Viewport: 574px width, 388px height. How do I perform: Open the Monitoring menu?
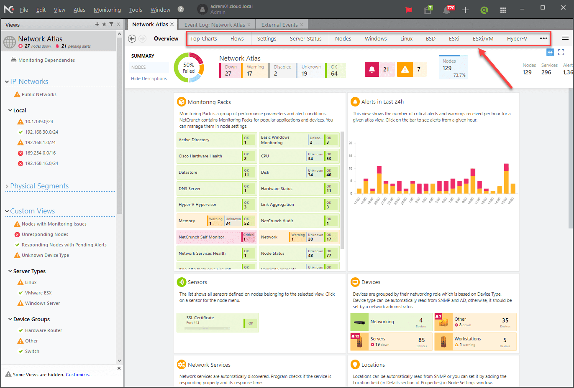tap(107, 10)
